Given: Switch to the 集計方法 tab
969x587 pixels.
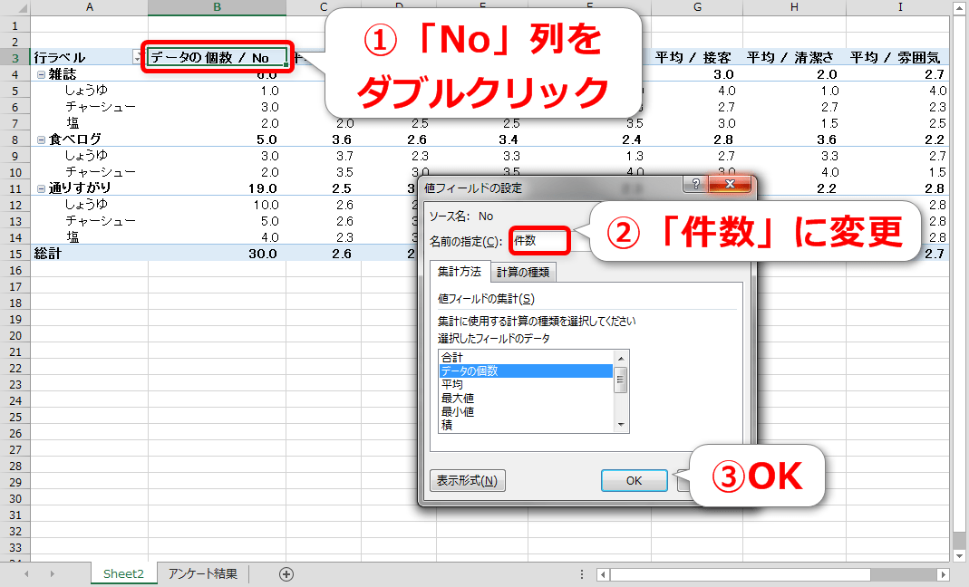Looking at the screenshot, I should point(460,271).
